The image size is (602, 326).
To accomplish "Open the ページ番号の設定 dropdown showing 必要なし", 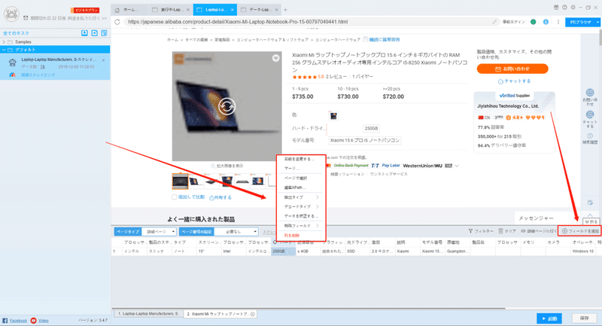I will pyautogui.click(x=236, y=232).
